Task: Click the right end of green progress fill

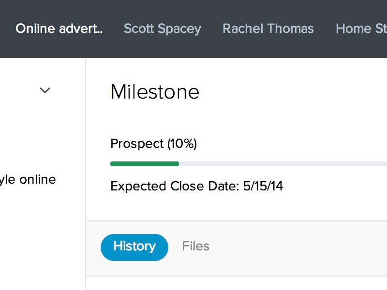Action: click(177, 164)
